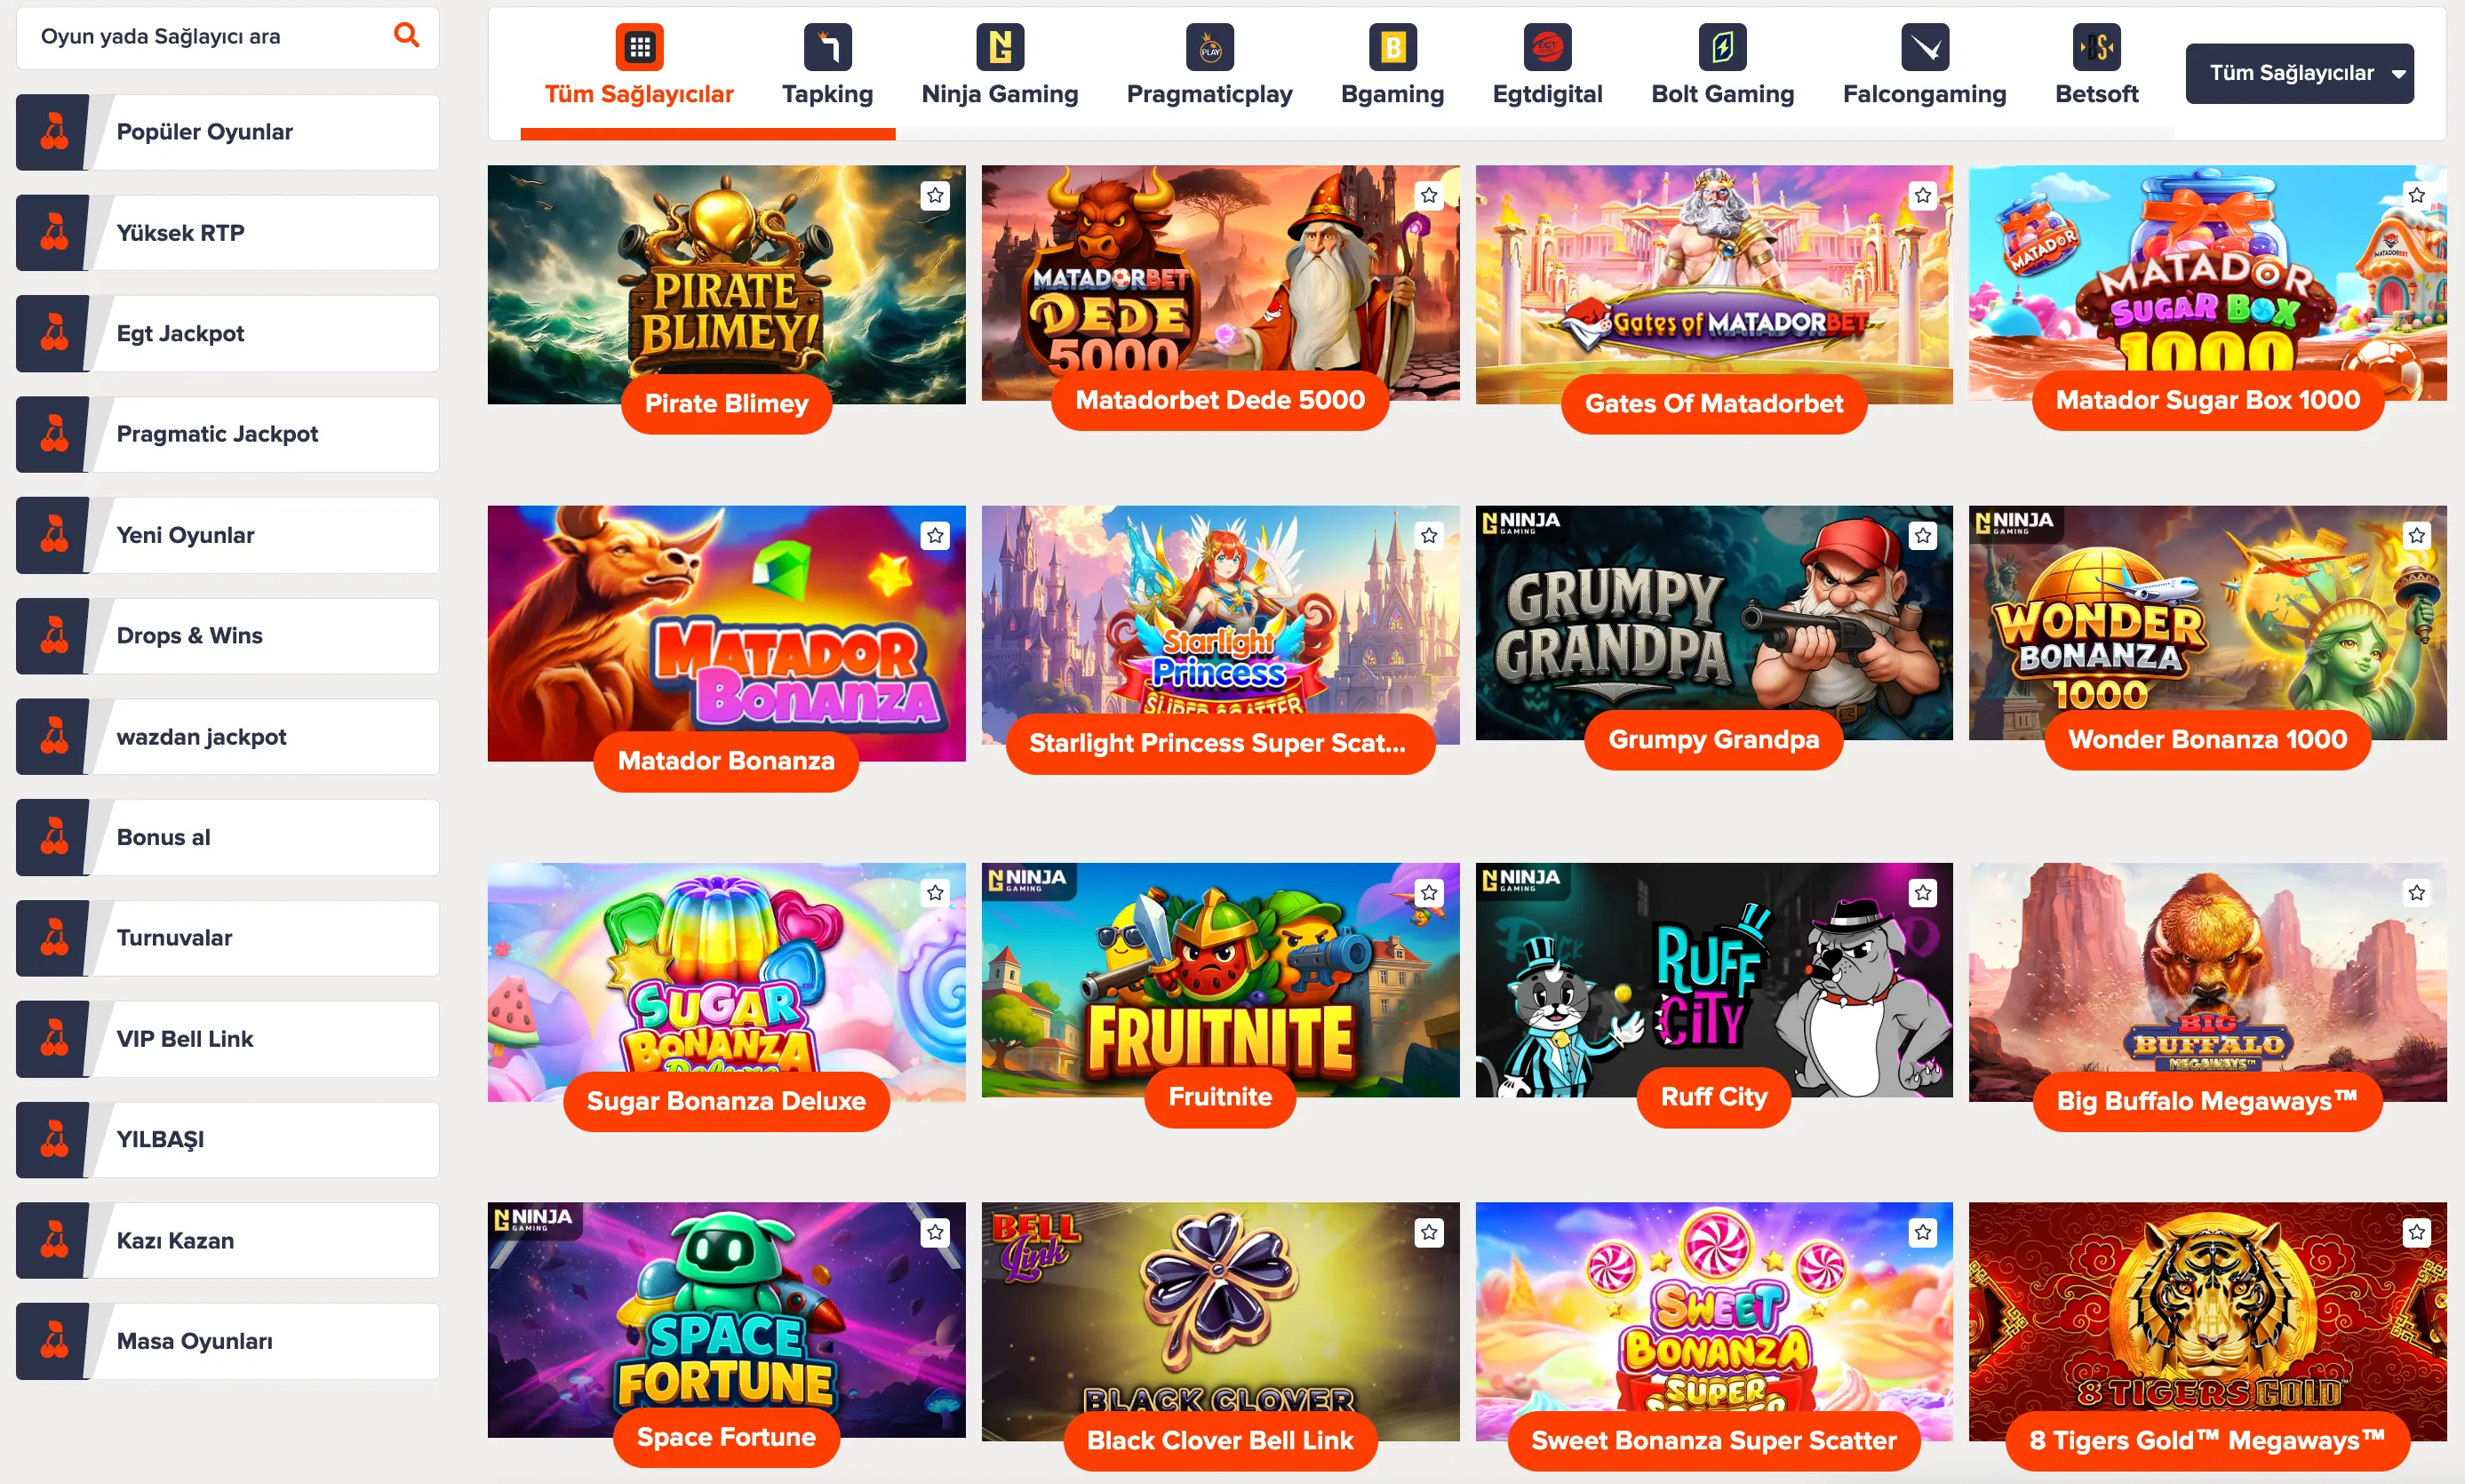This screenshot has width=2465, height=1484.
Task: Expand the Tüm Sağlayıcılar dropdown
Action: (x=2299, y=73)
